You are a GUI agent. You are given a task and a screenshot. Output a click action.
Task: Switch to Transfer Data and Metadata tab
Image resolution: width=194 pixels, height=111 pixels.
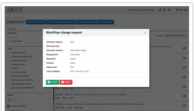(x=61, y=22)
